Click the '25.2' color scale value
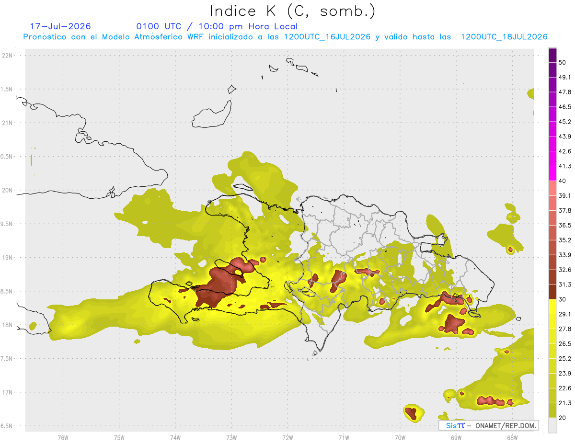This screenshot has height=444, width=575. pos(565,359)
